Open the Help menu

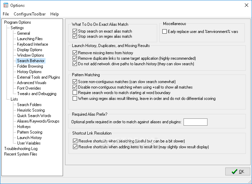(x=54, y=14)
